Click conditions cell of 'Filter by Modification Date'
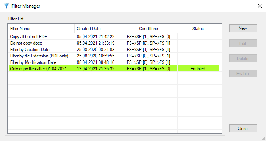Screen dimensions: 266x141 149,62
